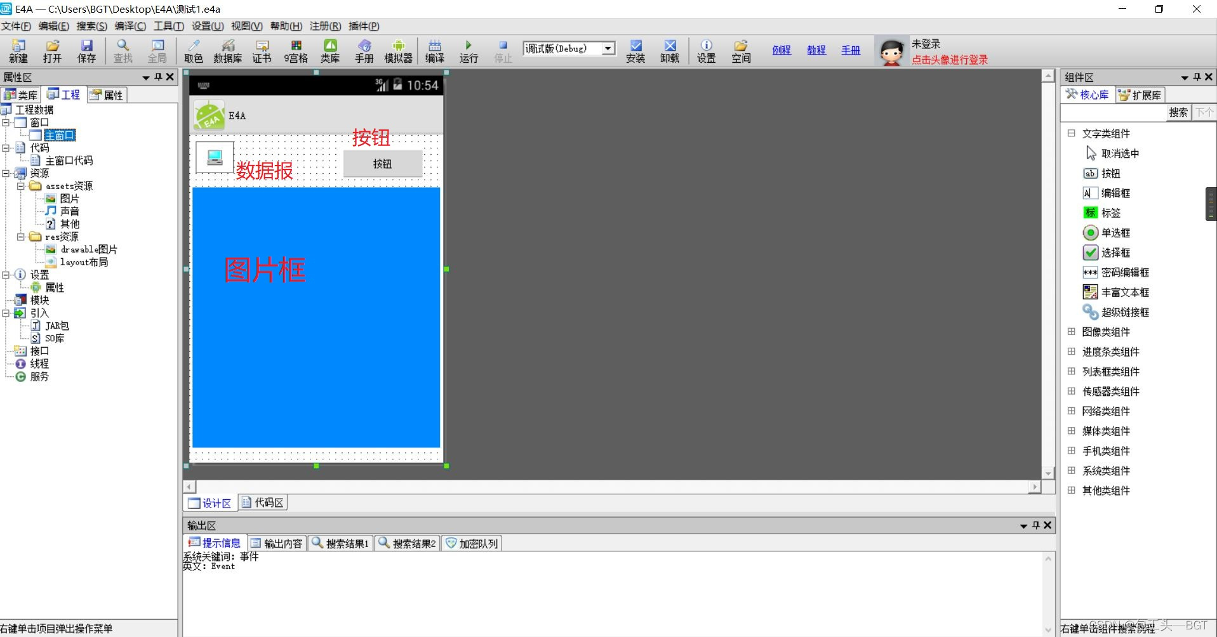This screenshot has width=1217, height=637.
Task: Switch to the 扩展库 tab
Action: pyautogui.click(x=1140, y=95)
